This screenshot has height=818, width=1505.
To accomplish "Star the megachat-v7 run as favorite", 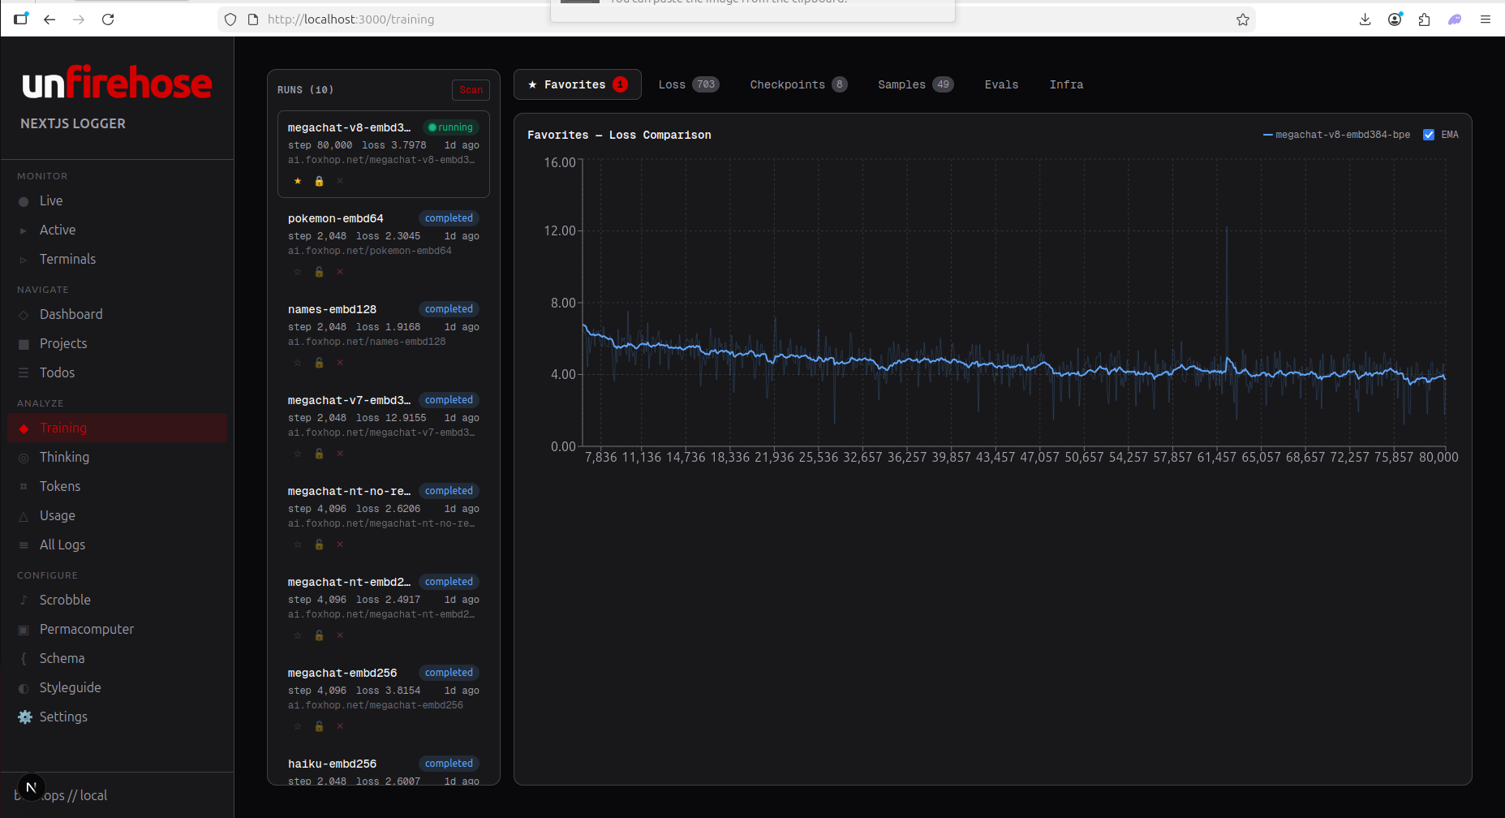I will point(298,454).
